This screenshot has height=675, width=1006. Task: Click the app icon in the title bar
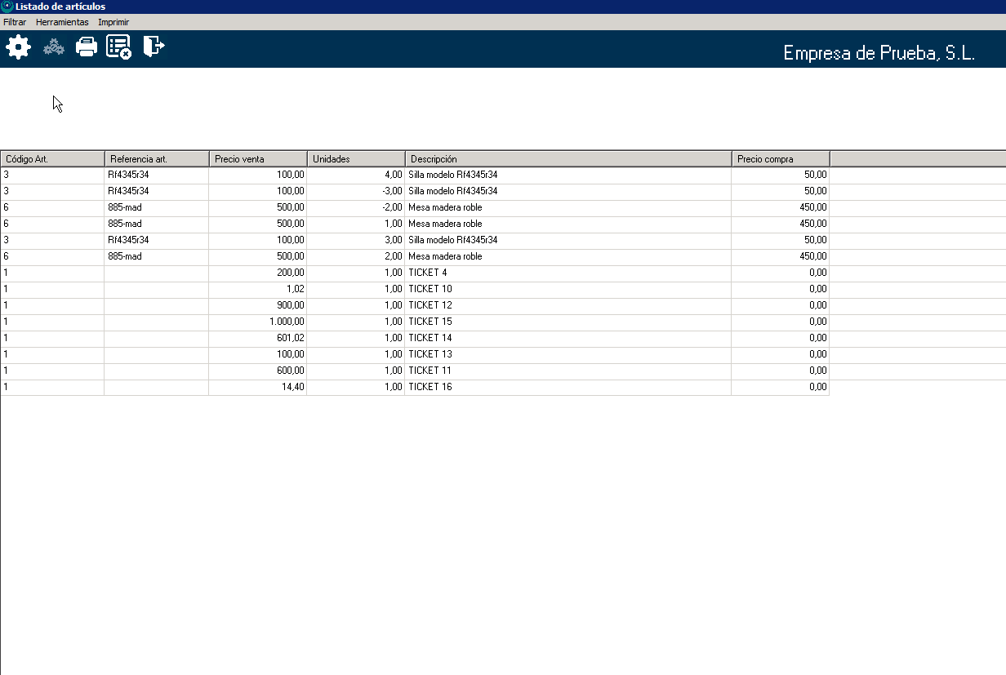coord(7,7)
